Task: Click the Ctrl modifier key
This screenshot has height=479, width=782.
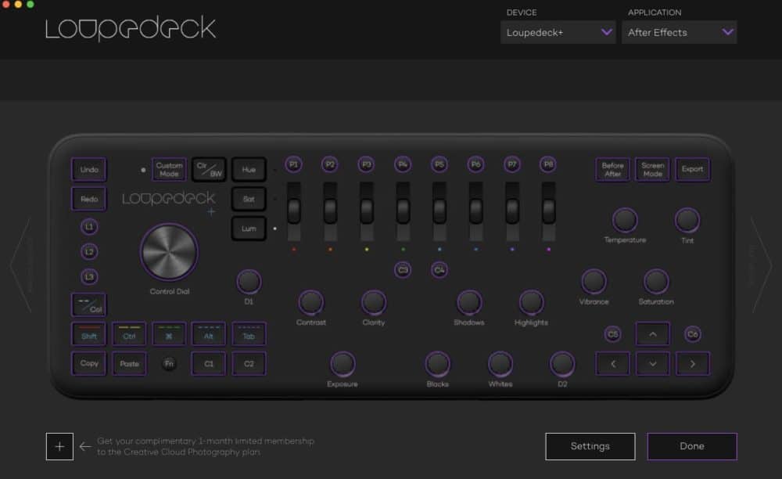Action: (129, 334)
